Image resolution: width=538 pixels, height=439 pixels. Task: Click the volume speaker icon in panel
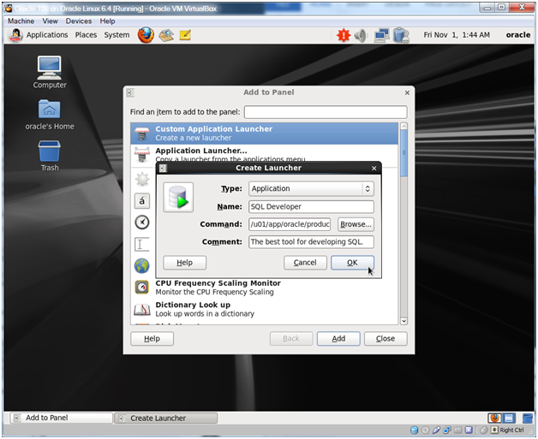point(361,35)
